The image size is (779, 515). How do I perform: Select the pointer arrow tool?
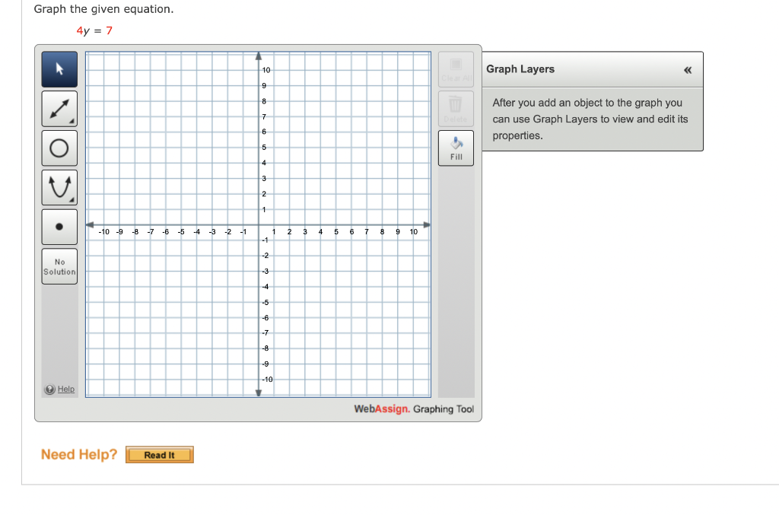pyautogui.click(x=59, y=69)
